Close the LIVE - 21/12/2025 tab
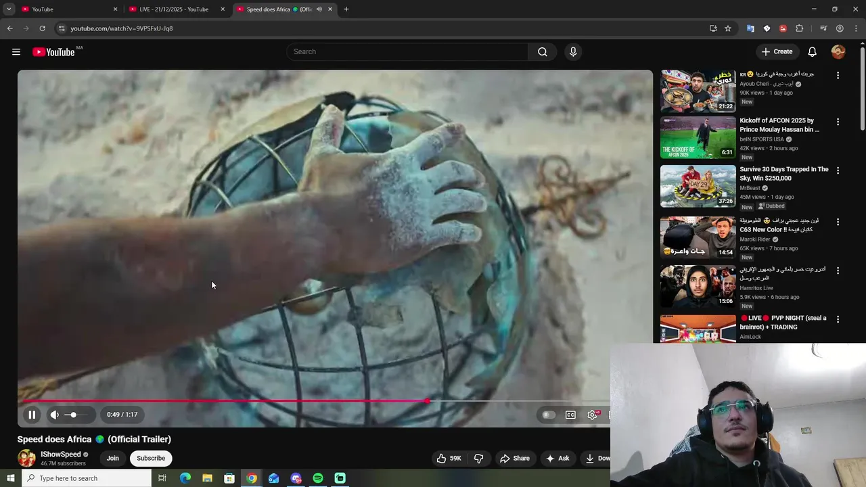The width and height of the screenshot is (866, 487). [x=223, y=9]
